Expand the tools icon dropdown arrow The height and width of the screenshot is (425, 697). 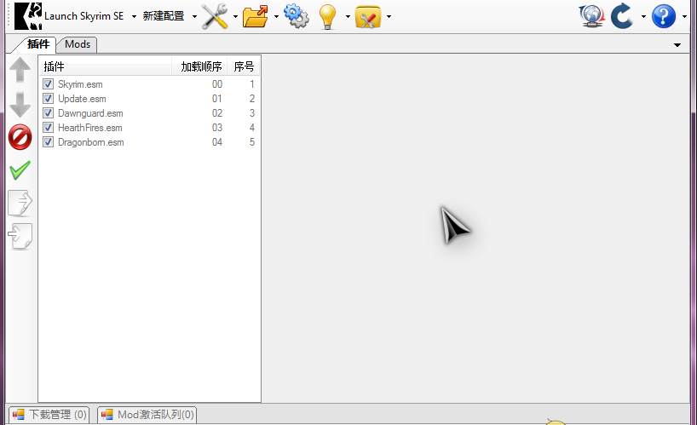[235, 17]
